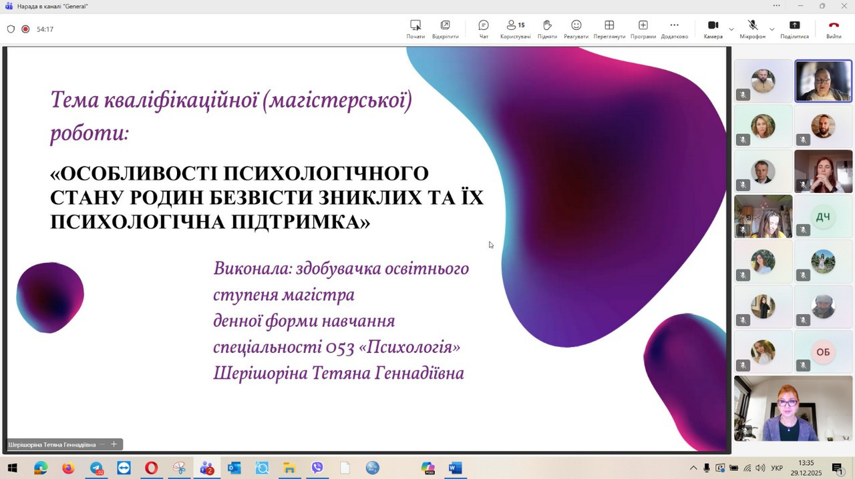Pop out shared content with Відкріпити
Screen dimensions: 855x479
(445, 29)
